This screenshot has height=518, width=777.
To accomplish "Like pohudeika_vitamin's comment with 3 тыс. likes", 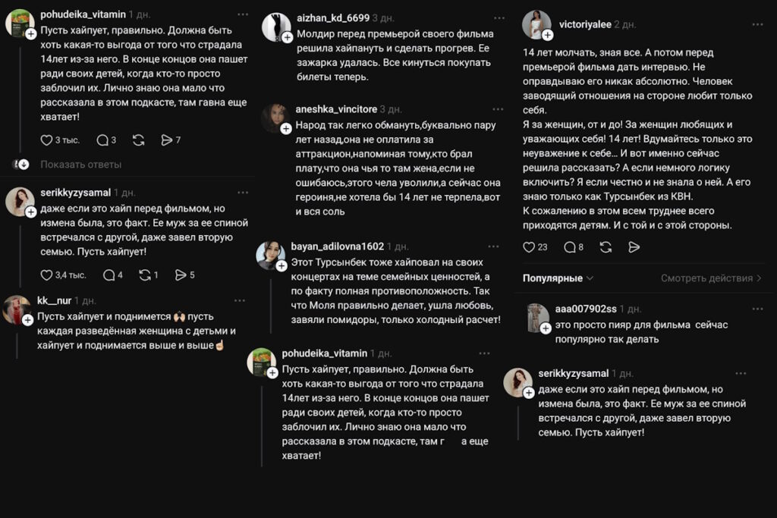I will (x=46, y=140).
